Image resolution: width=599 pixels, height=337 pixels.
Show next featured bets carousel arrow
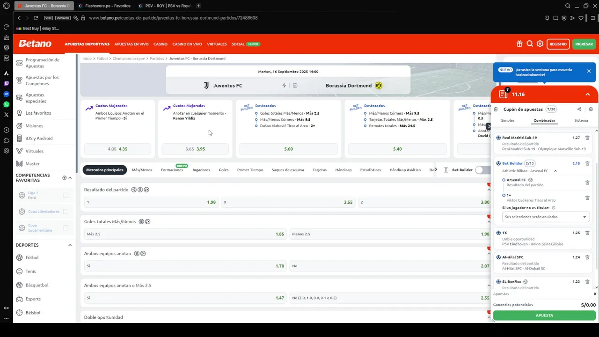[489, 126]
